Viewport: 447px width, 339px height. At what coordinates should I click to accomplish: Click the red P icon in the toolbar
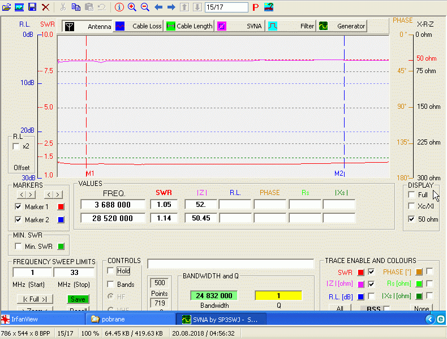255,7
